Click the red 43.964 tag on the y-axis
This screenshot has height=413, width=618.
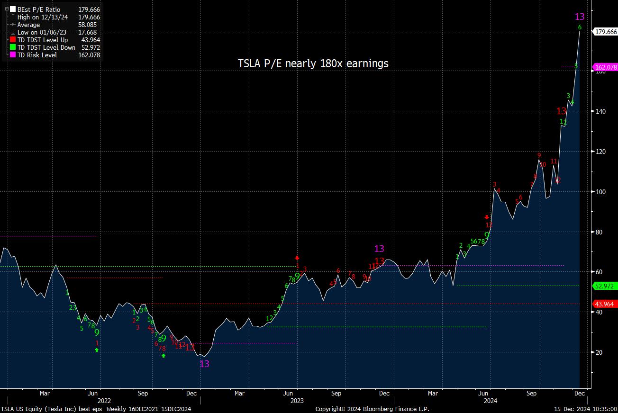606,304
